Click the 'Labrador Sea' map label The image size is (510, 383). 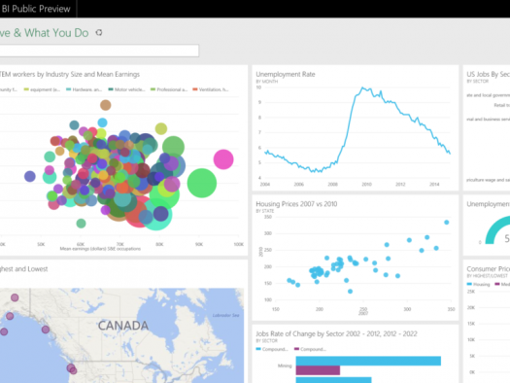(x=225, y=315)
